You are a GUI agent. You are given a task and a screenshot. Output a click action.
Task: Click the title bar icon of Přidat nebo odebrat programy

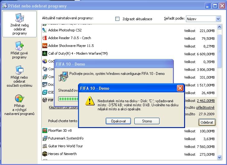click(5, 6)
